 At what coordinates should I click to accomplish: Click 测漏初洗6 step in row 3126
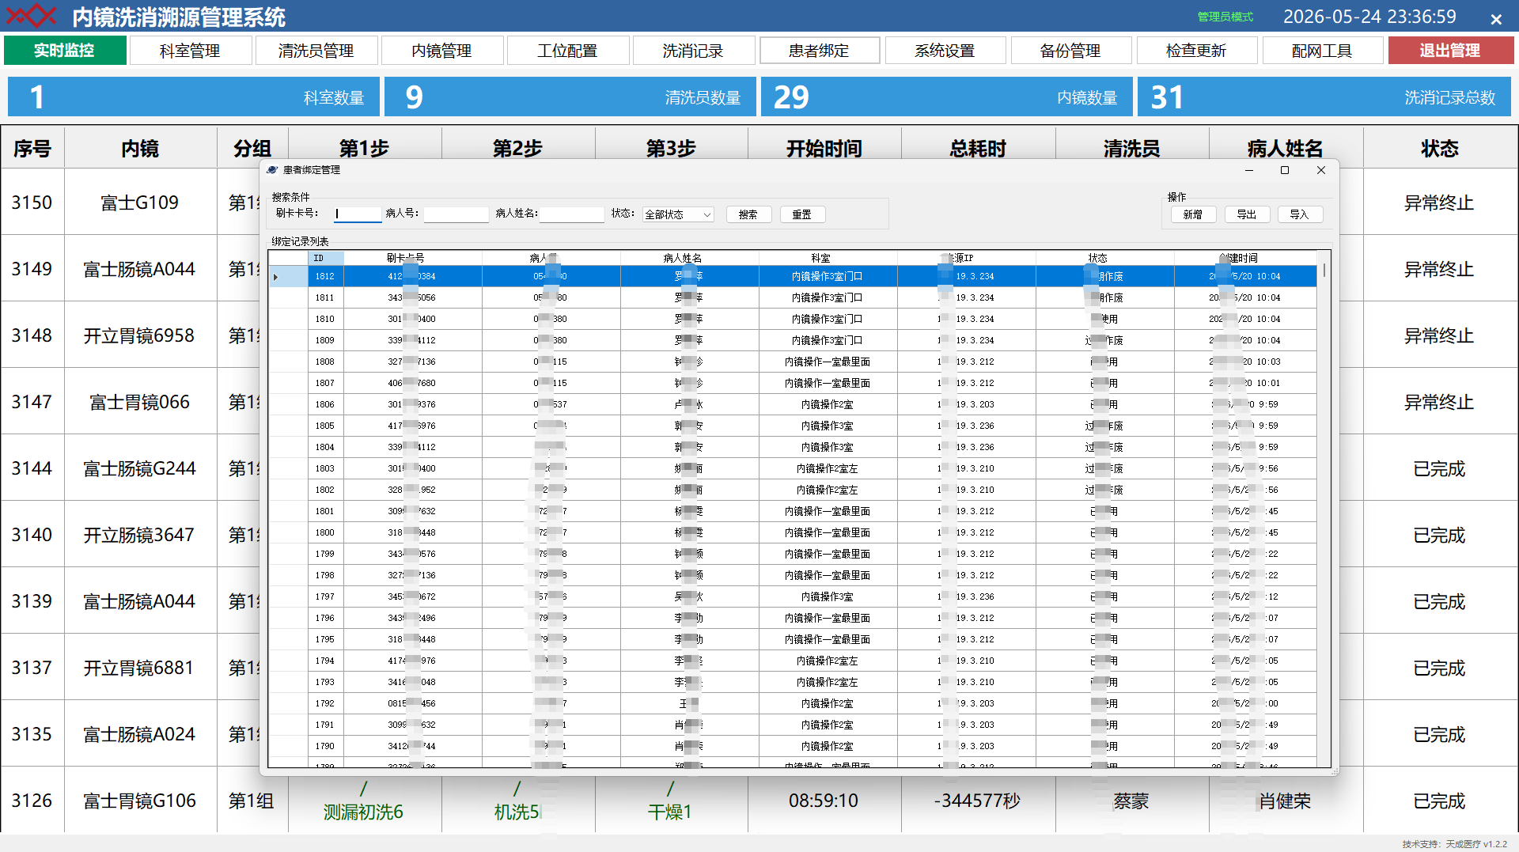click(363, 812)
